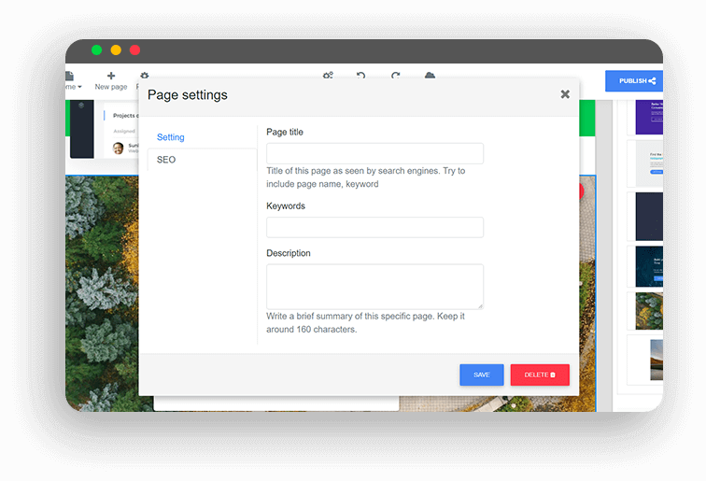Click the user avatar in the projects preview
Screen dimensions: 706x481
pyautogui.click(x=118, y=149)
